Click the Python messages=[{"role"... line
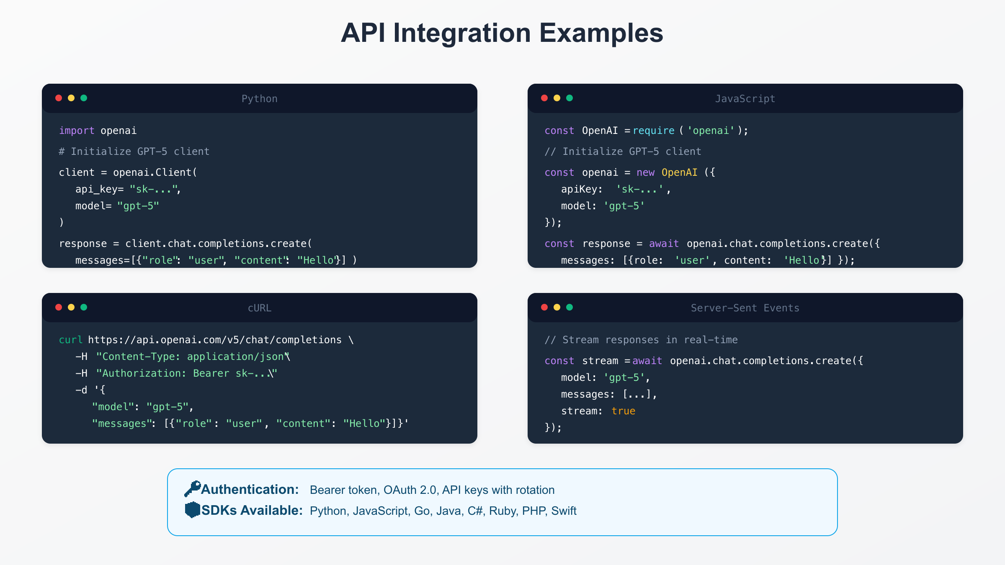The image size is (1005, 565). tap(216, 260)
